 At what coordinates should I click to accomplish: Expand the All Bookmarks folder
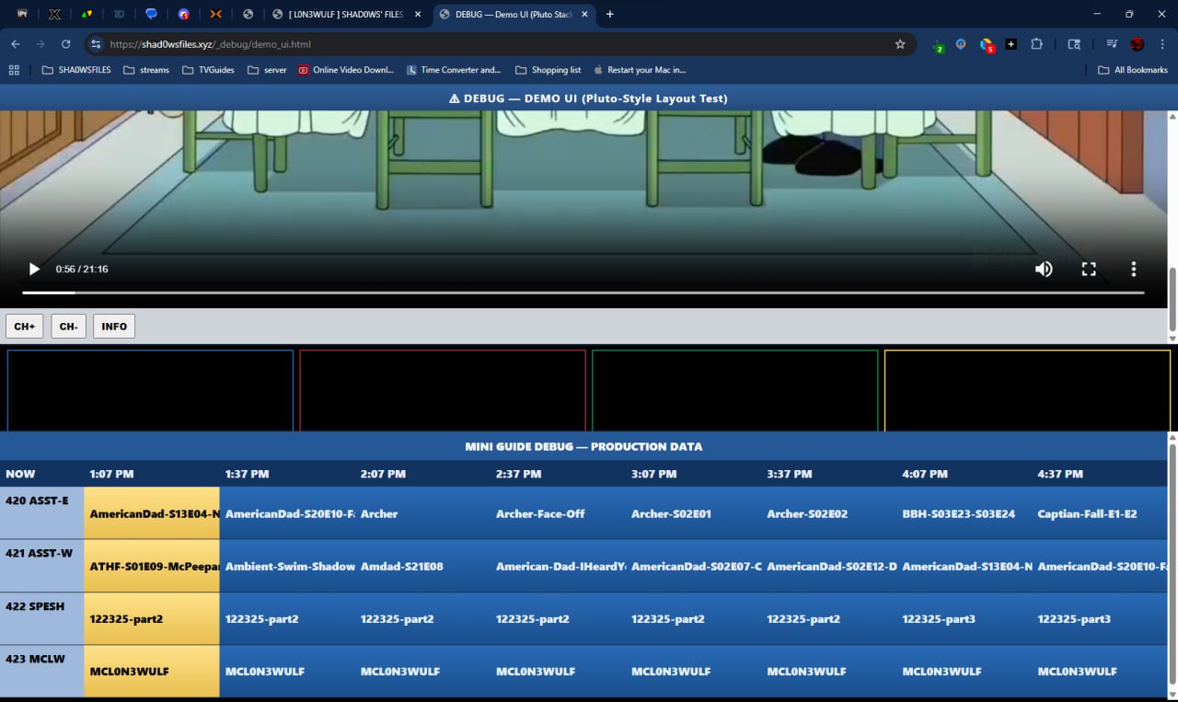click(1132, 70)
